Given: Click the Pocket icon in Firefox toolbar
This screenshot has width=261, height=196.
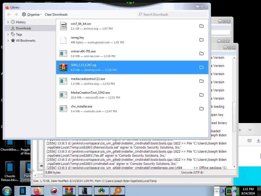Looking at the screenshot, I should (249, 141).
